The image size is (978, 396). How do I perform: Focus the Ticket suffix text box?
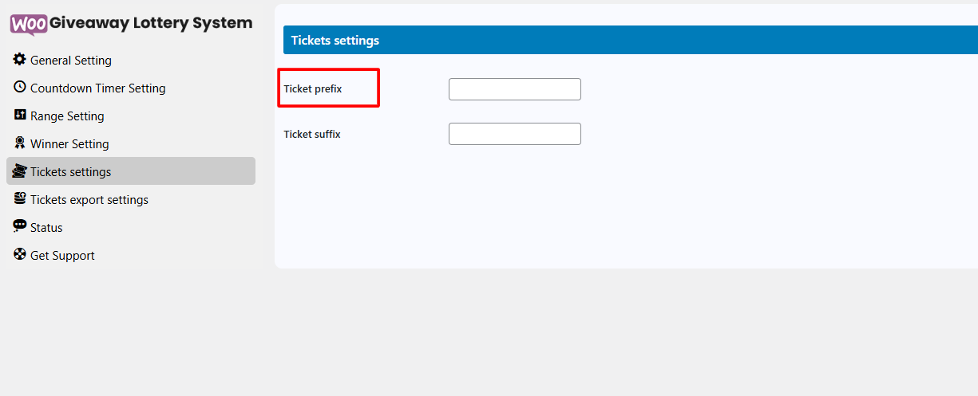click(514, 134)
